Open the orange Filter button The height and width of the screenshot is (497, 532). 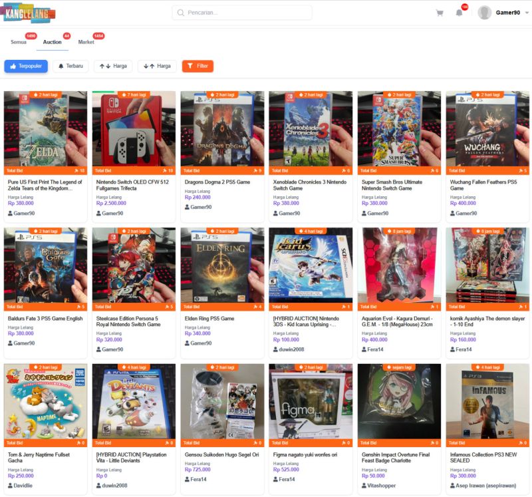pos(198,66)
